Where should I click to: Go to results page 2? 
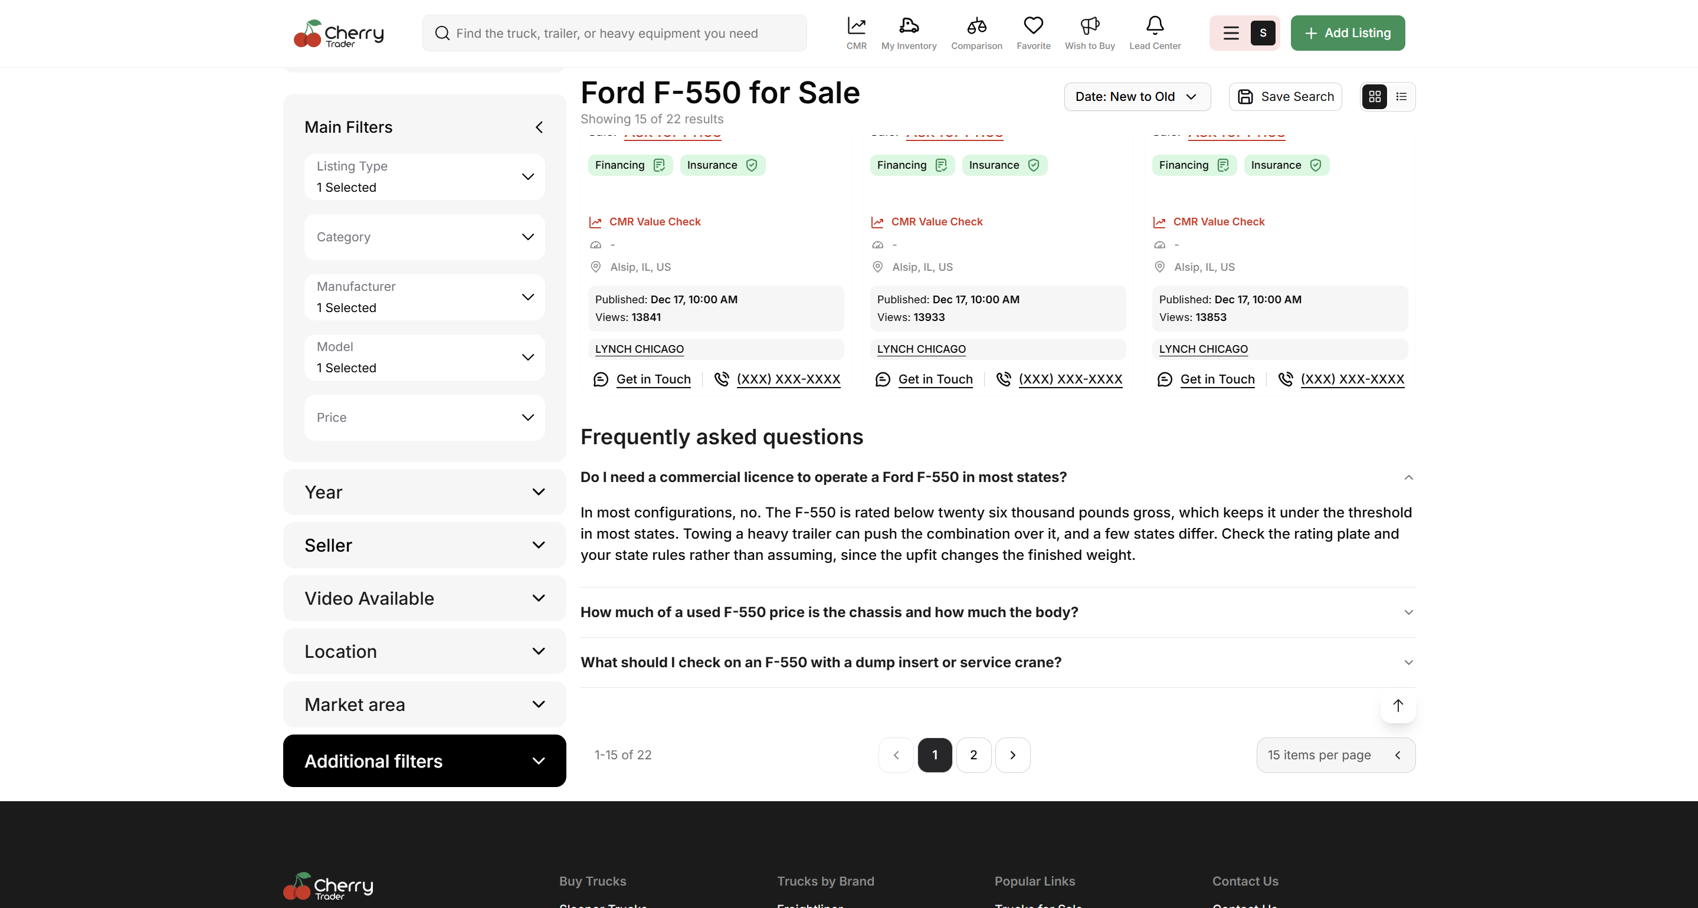pos(973,755)
